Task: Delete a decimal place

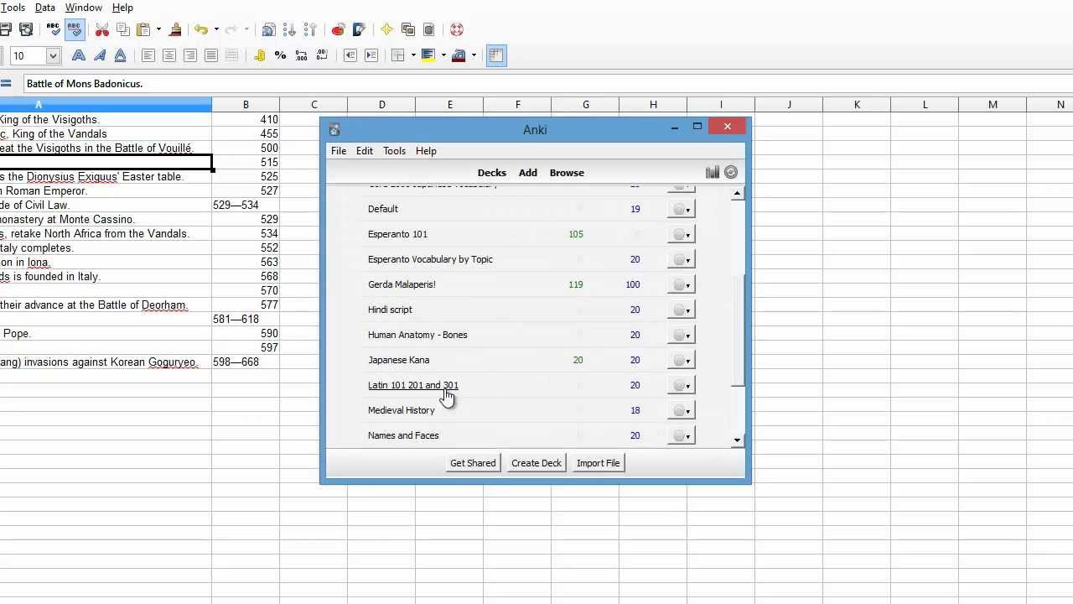Action: click(321, 55)
